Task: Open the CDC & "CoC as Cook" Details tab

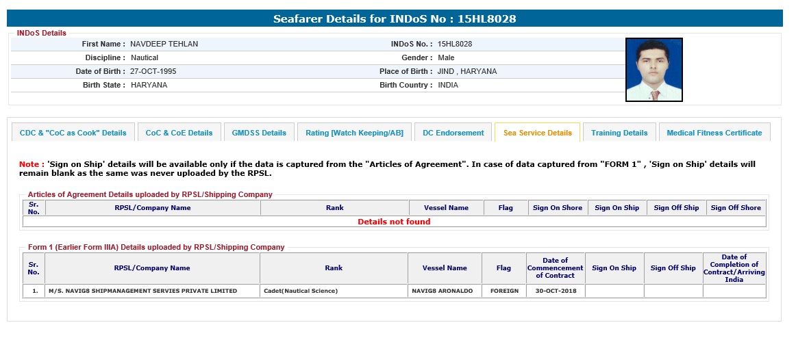Action: point(73,133)
